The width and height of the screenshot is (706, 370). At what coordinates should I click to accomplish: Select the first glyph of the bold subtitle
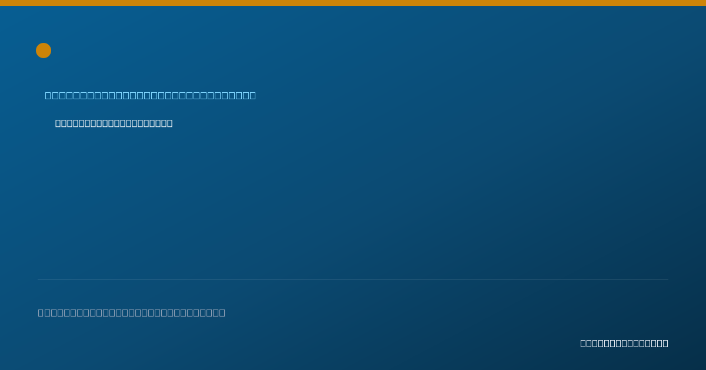click(58, 123)
